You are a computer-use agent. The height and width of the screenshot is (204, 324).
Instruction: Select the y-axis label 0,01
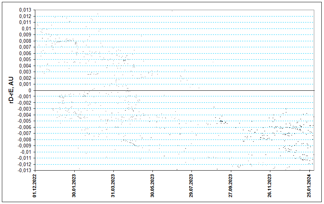(26, 28)
